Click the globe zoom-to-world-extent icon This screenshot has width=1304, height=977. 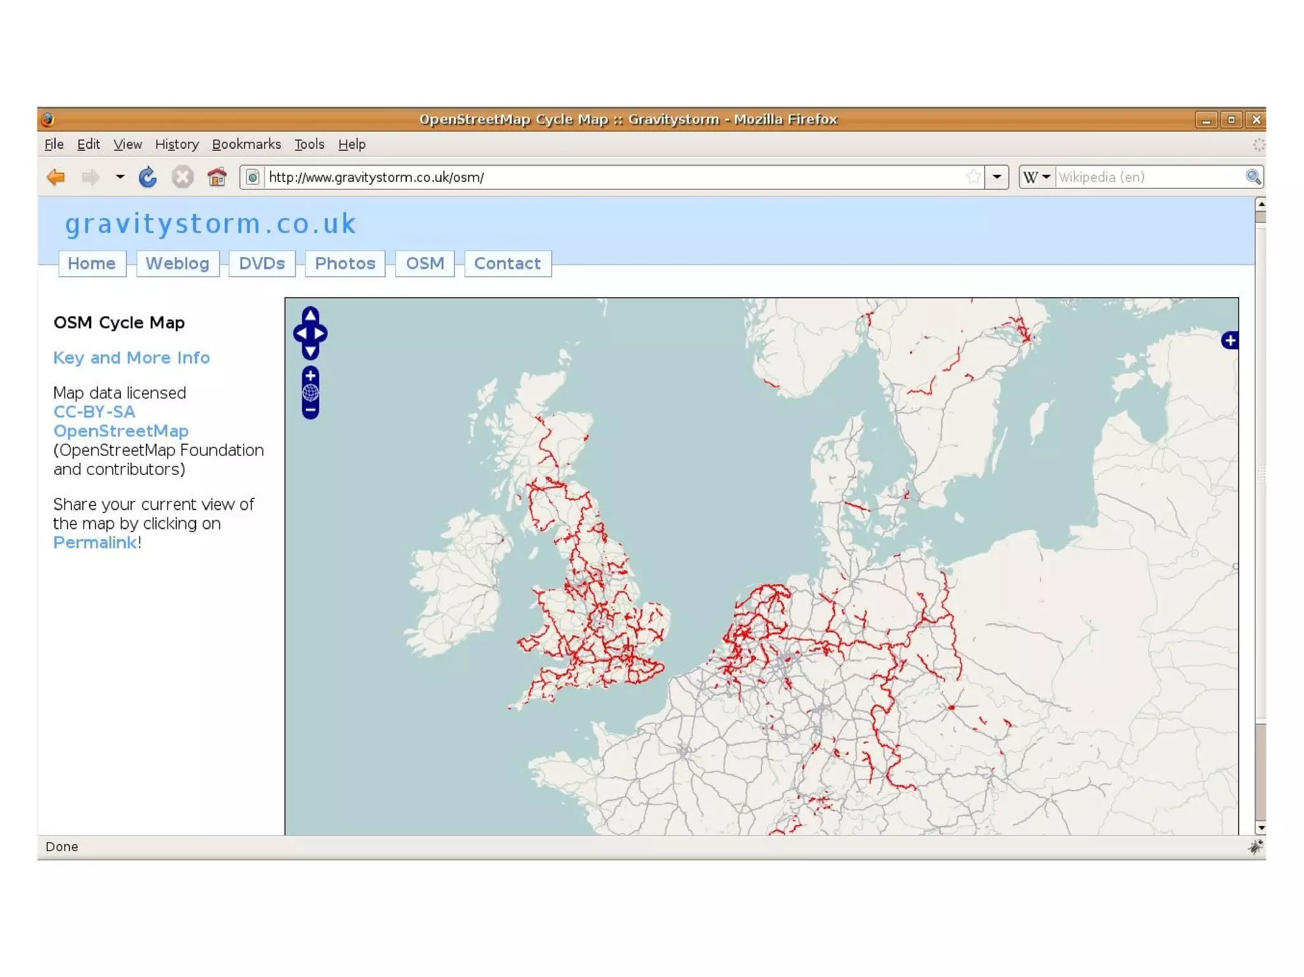[310, 393]
